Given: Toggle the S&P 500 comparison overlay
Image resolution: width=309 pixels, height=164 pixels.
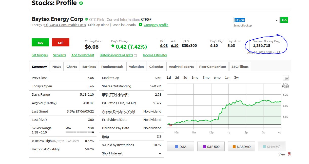Looking at the screenshot, I should (x=211, y=147).
